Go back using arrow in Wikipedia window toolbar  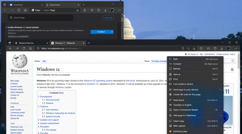pyautogui.click(x=10, y=48)
